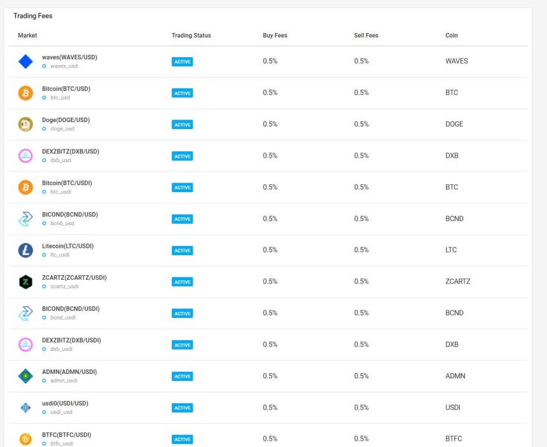Click the usdi0 coin icon
The height and width of the screenshot is (447, 547).
25,408
